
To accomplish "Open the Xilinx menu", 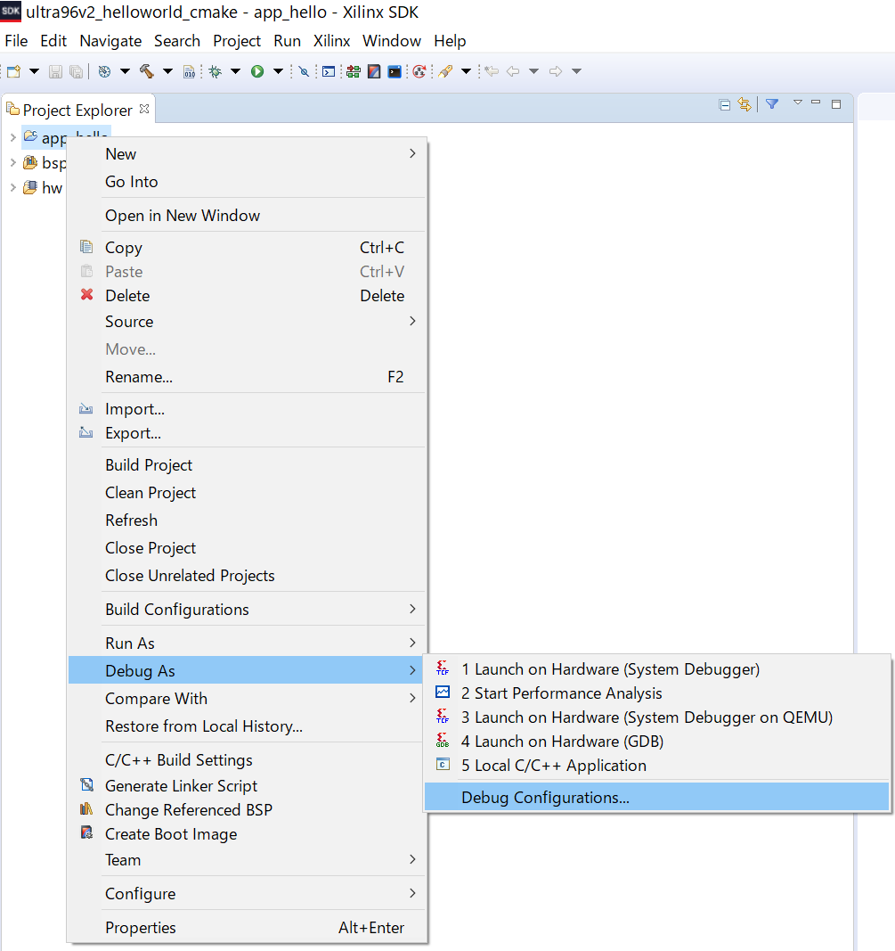I will tap(331, 41).
